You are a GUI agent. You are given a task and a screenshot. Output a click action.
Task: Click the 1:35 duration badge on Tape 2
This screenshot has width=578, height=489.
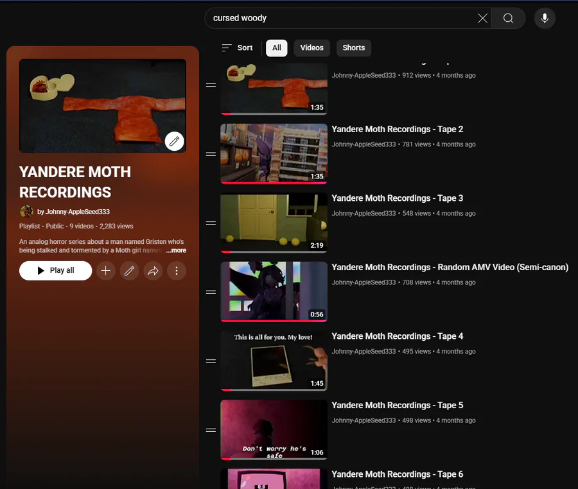pos(317,176)
